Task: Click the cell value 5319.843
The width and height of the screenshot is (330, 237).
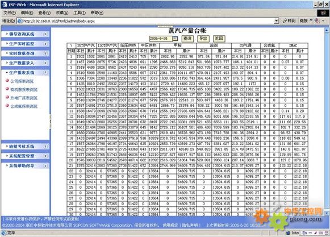Action: click(186, 62)
